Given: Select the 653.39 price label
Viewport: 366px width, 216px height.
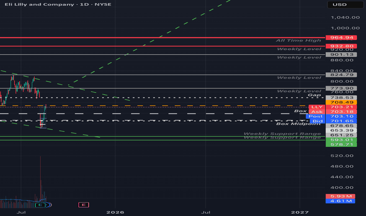Looking at the screenshot, I should [341, 130].
